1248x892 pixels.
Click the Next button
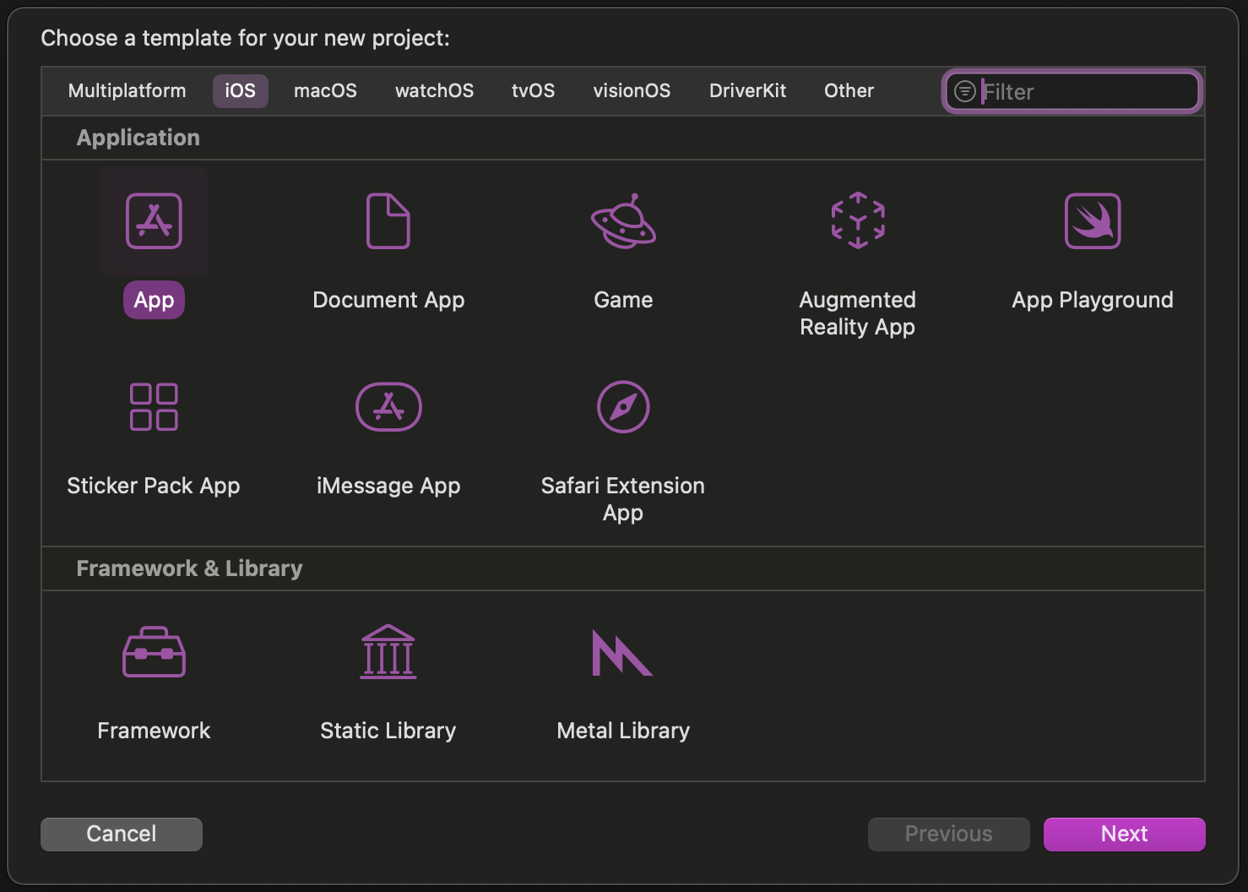(1124, 834)
